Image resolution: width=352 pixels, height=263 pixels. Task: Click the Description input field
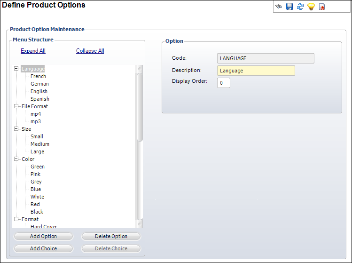click(256, 71)
